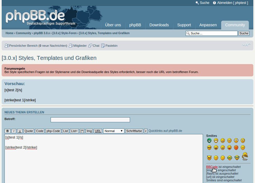
Task: Apply italic with the i button
Action: pyautogui.click(x=14, y=131)
